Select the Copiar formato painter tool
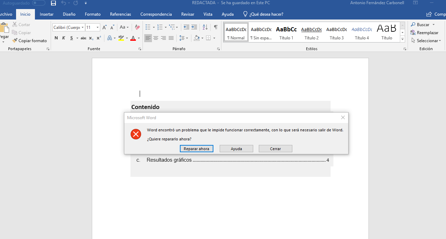 coord(29,41)
